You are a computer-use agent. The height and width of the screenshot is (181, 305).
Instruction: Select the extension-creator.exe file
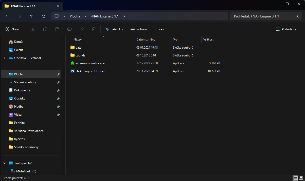click(x=90, y=63)
